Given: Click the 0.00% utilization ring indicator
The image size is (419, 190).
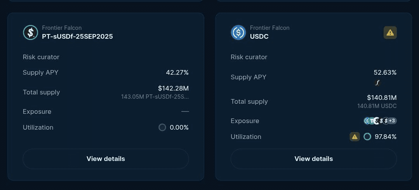Looking at the screenshot, I should [x=162, y=127].
